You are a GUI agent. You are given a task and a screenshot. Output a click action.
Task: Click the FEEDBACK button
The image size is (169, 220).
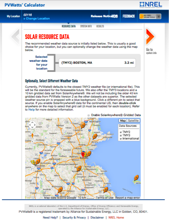(129, 16)
